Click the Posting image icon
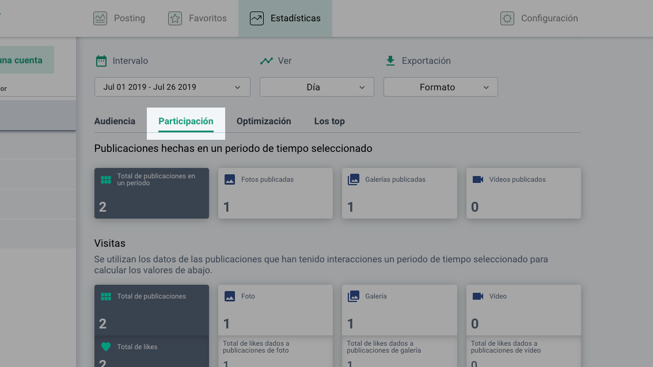The width and height of the screenshot is (653, 367). [100, 18]
